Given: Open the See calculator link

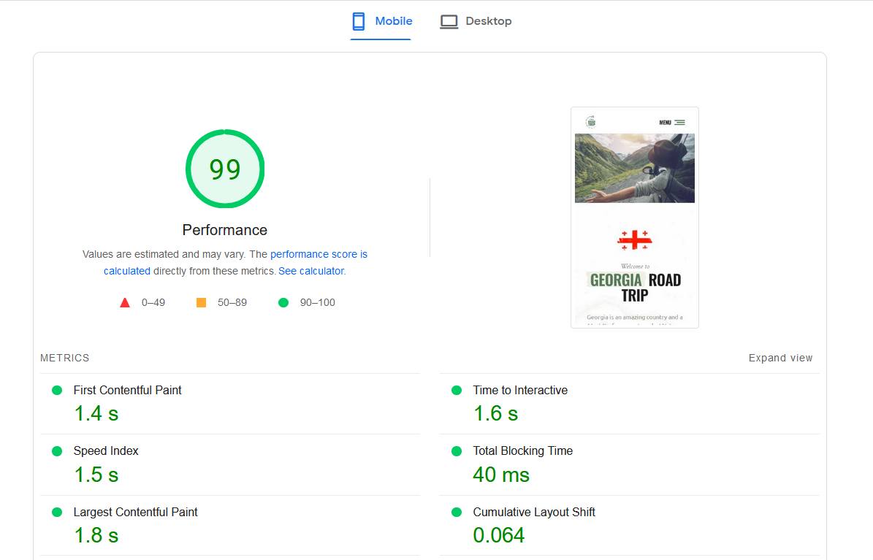Looking at the screenshot, I should [311, 271].
